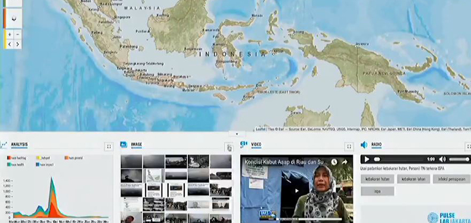Image resolution: width=471 pixels, height=223 pixels.
Task: Click the Pontianak city label
Action: click(x=142, y=31)
